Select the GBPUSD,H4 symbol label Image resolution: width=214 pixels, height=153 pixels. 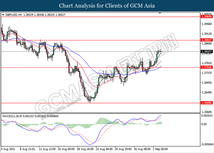(x=14, y=15)
